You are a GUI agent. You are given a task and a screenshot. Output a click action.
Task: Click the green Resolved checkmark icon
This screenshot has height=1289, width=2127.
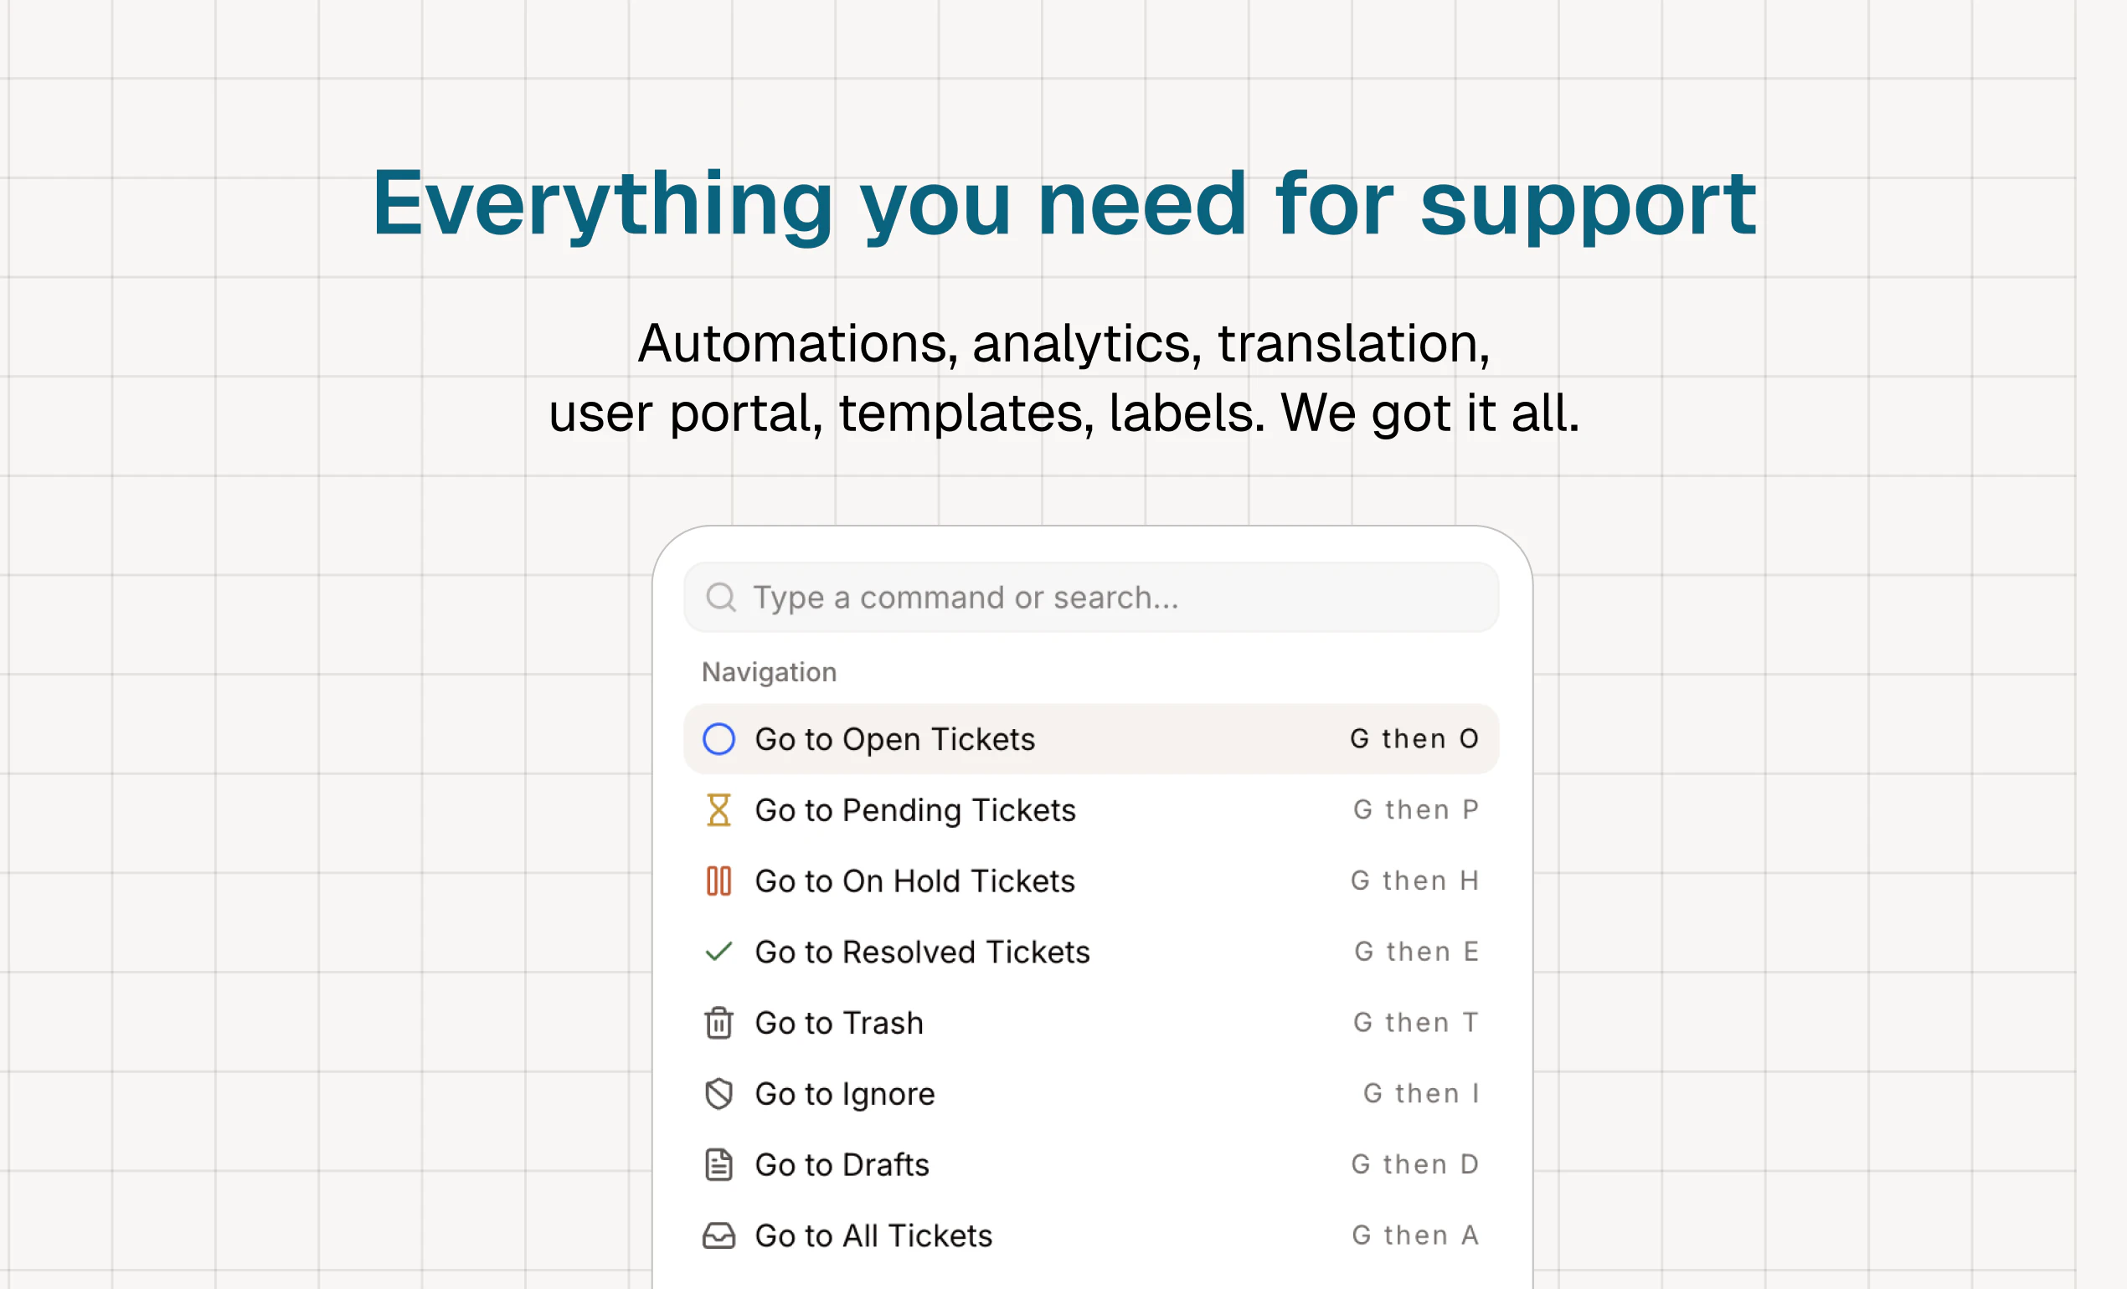point(718,952)
